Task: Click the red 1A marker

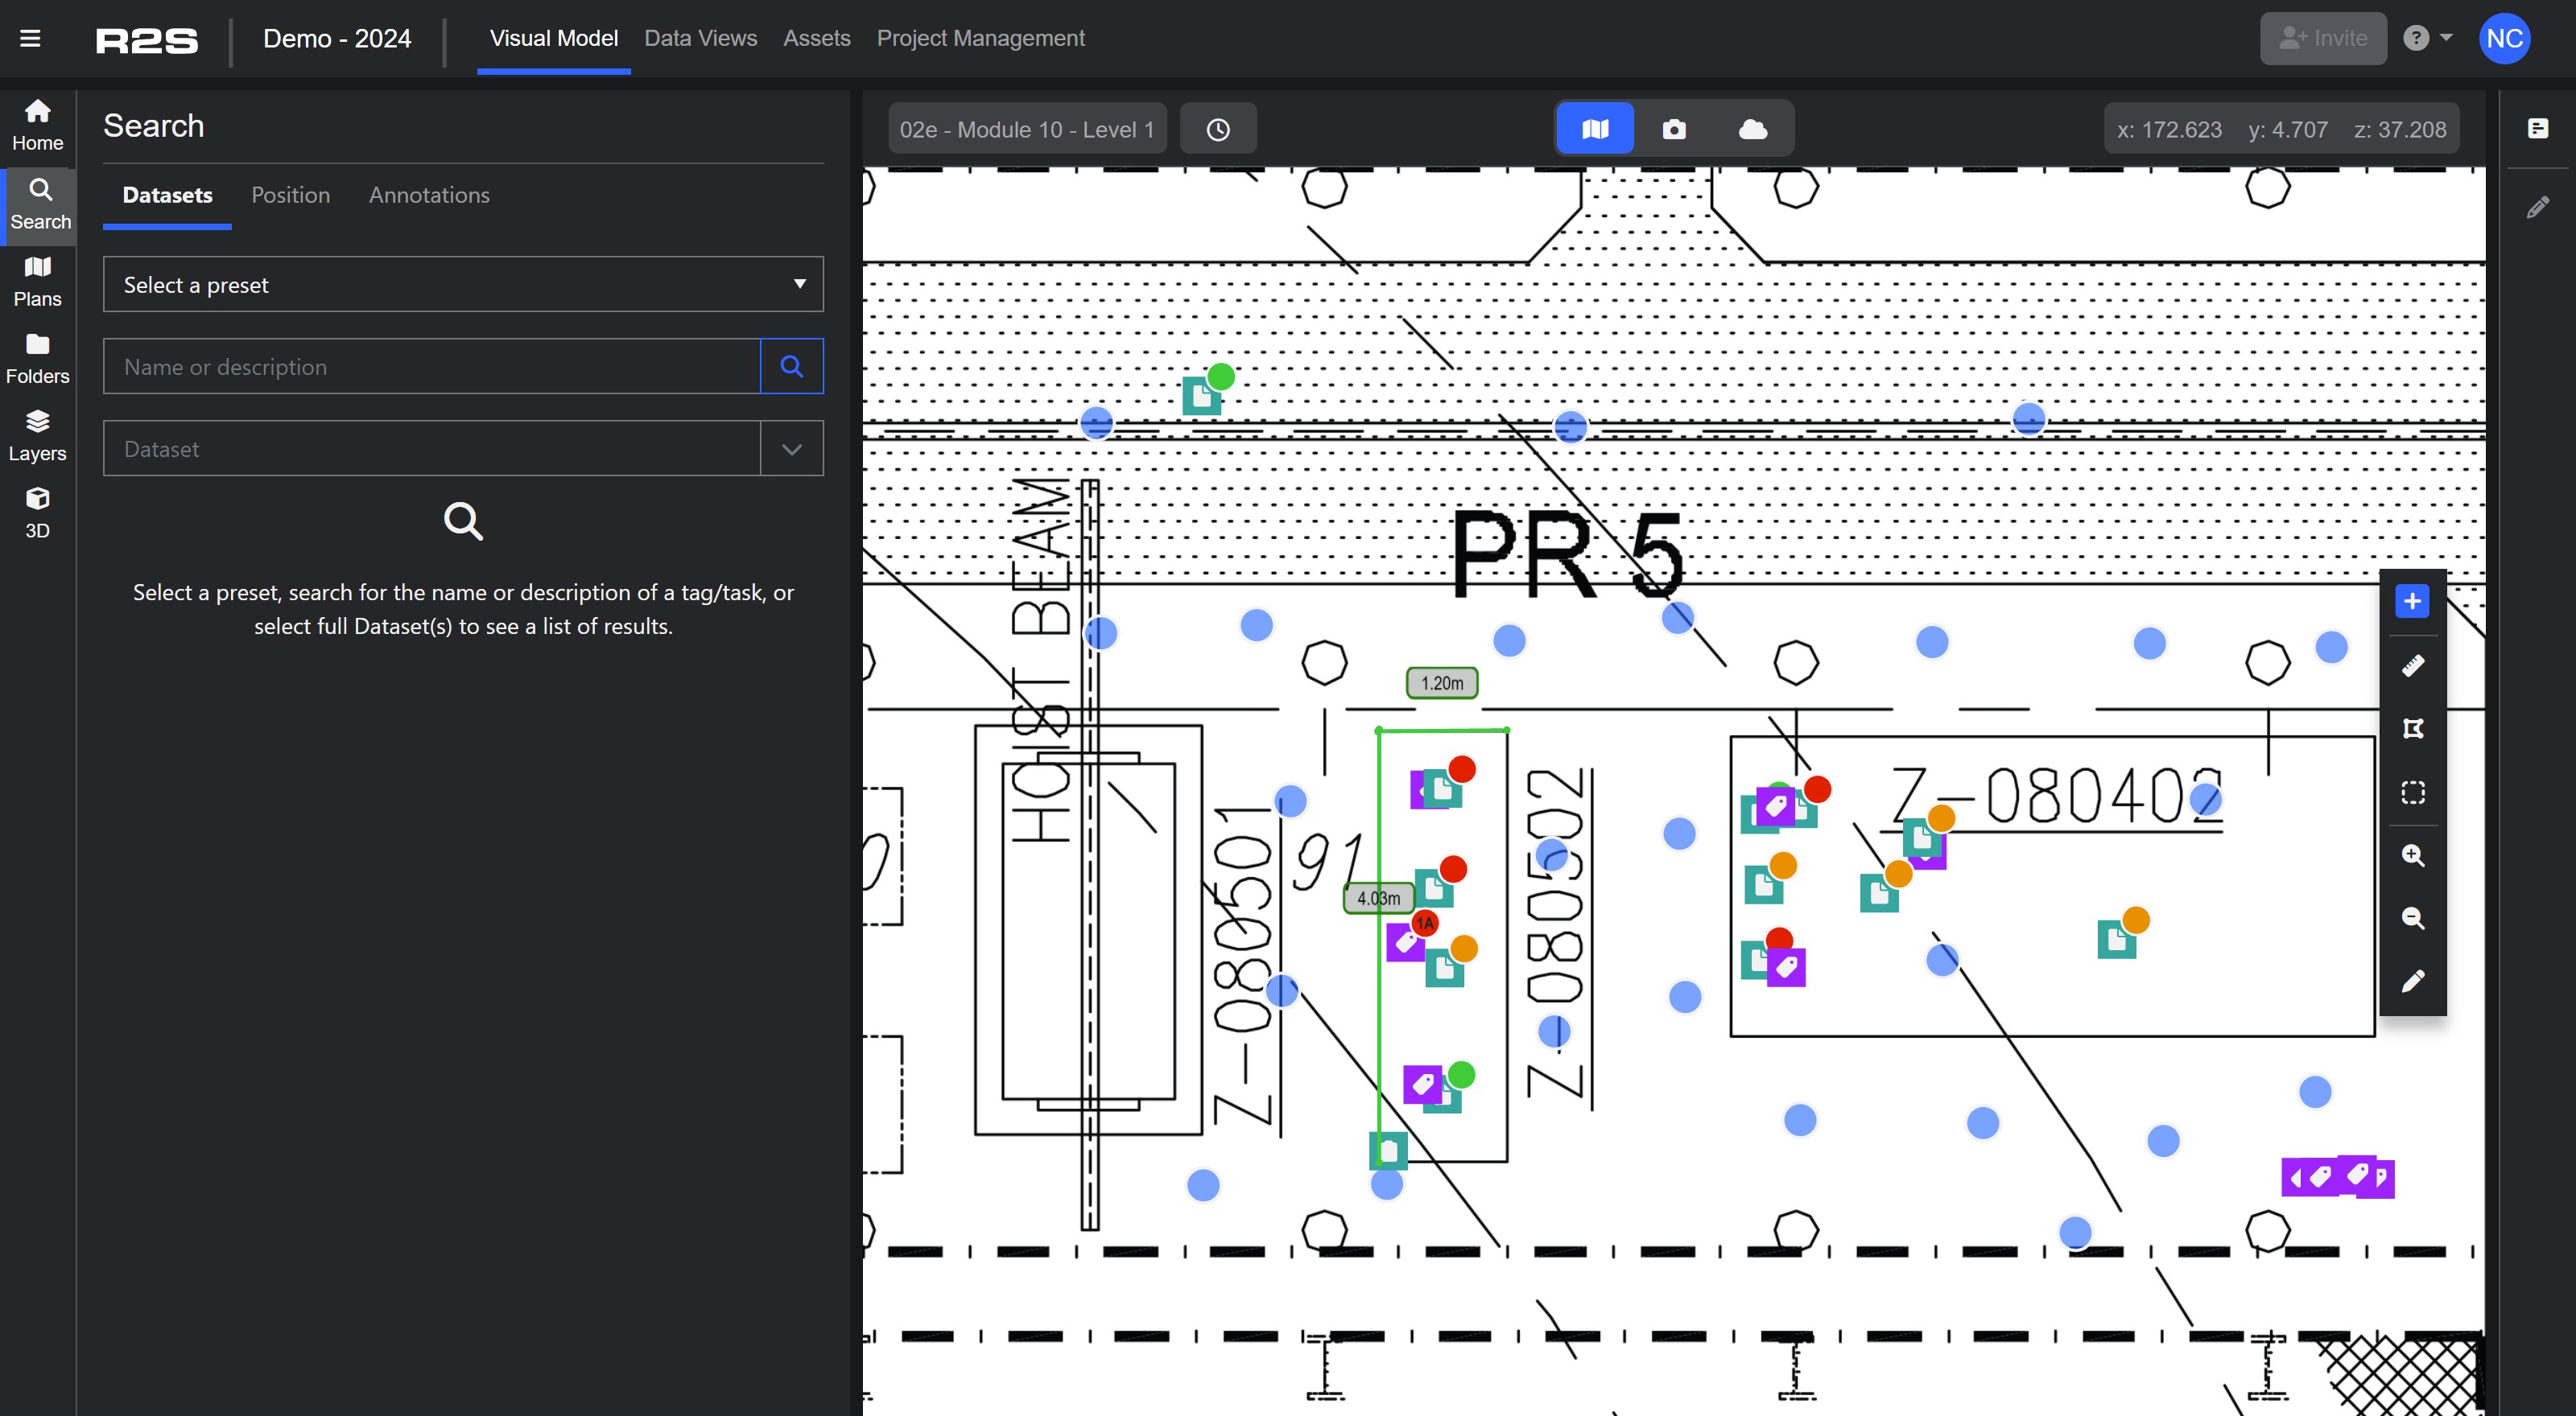Action: click(x=1425, y=922)
